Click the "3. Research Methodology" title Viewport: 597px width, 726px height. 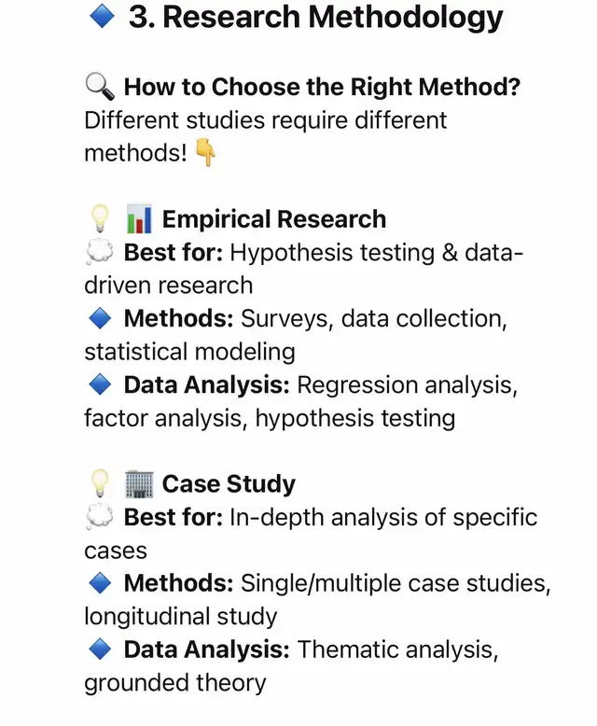click(x=315, y=18)
